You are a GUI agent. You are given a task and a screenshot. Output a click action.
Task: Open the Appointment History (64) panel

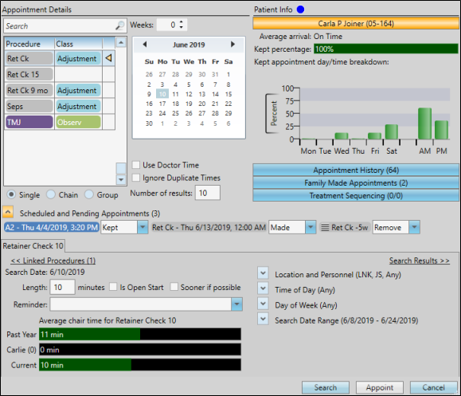point(356,170)
